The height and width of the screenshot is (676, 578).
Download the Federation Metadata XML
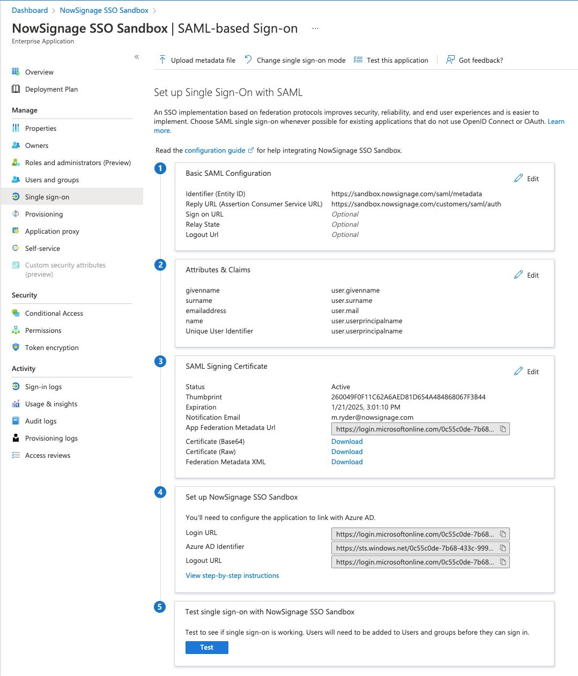coord(347,462)
